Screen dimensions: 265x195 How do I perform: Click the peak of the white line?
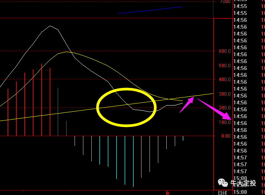pyautogui.click(x=50, y=26)
